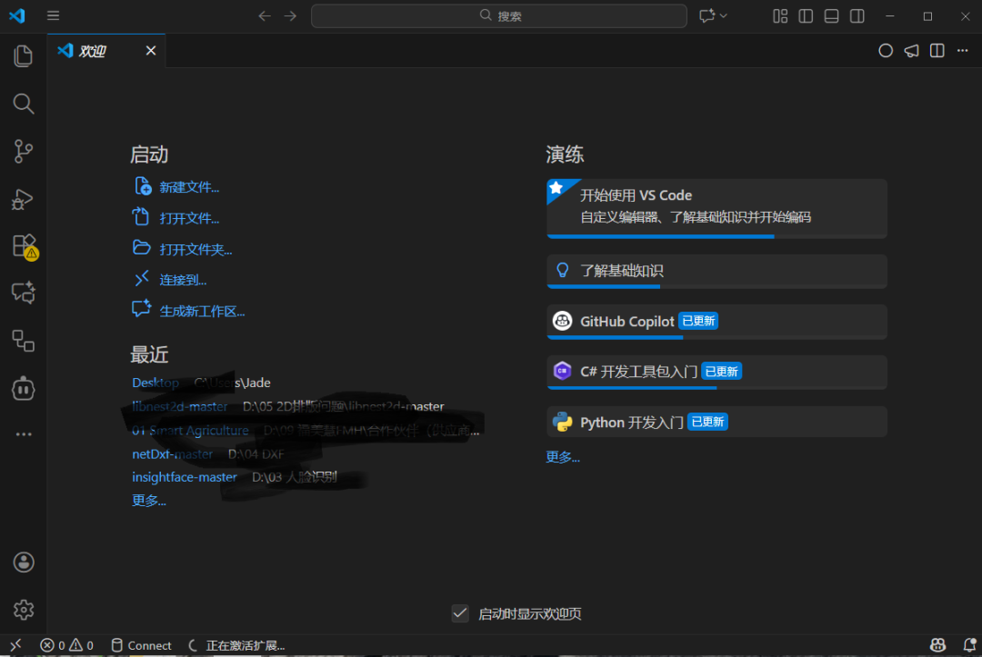This screenshot has width=982, height=657.
Task: Open Extensions view with warning badge
Action: 25,246
